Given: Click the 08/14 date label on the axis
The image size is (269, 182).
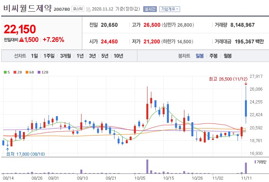Looking at the screenshot, I should coord(8,178).
